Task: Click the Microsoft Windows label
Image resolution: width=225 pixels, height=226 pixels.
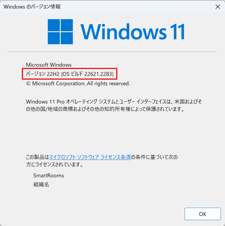Action: click(x=49, y=65)
